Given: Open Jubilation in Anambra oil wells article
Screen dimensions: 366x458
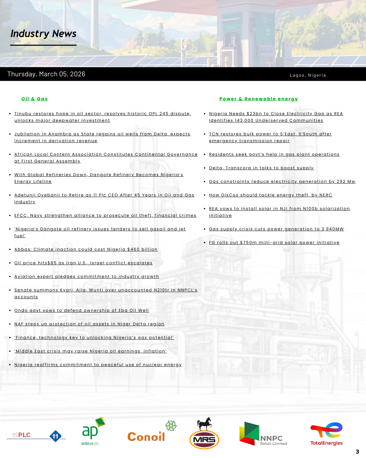Looking at the screenshot, I should tap(102, 134).
